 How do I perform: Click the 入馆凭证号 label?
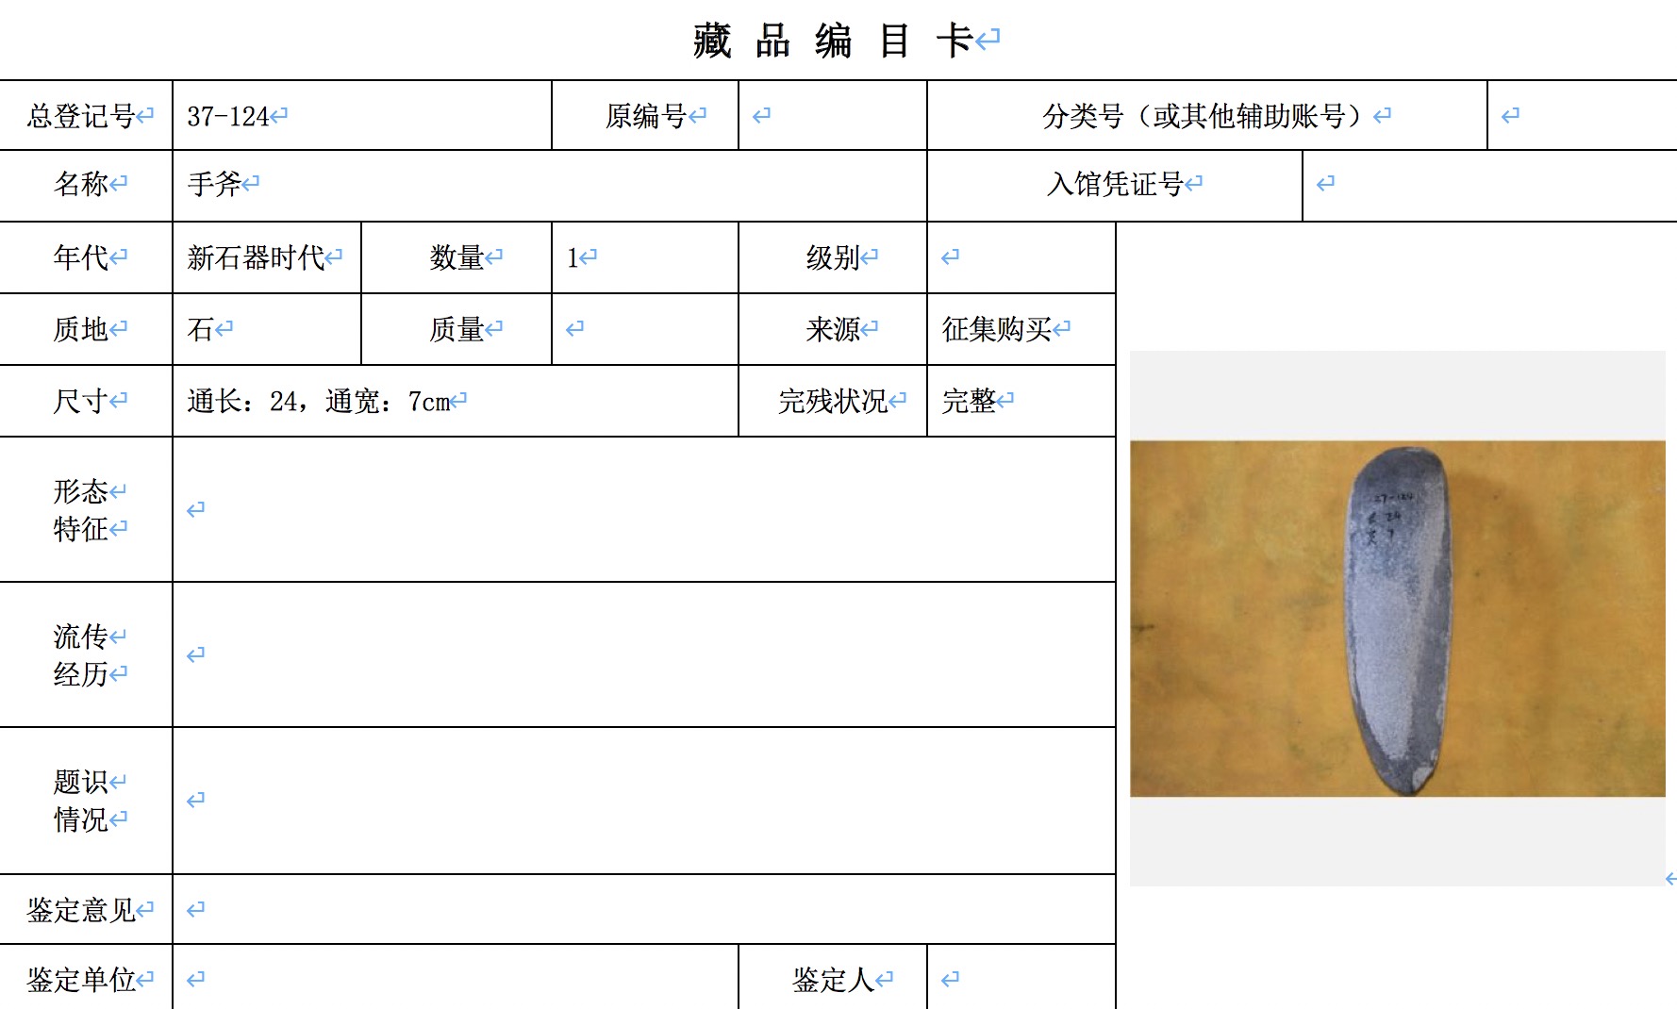click(x=1115, y=184)
